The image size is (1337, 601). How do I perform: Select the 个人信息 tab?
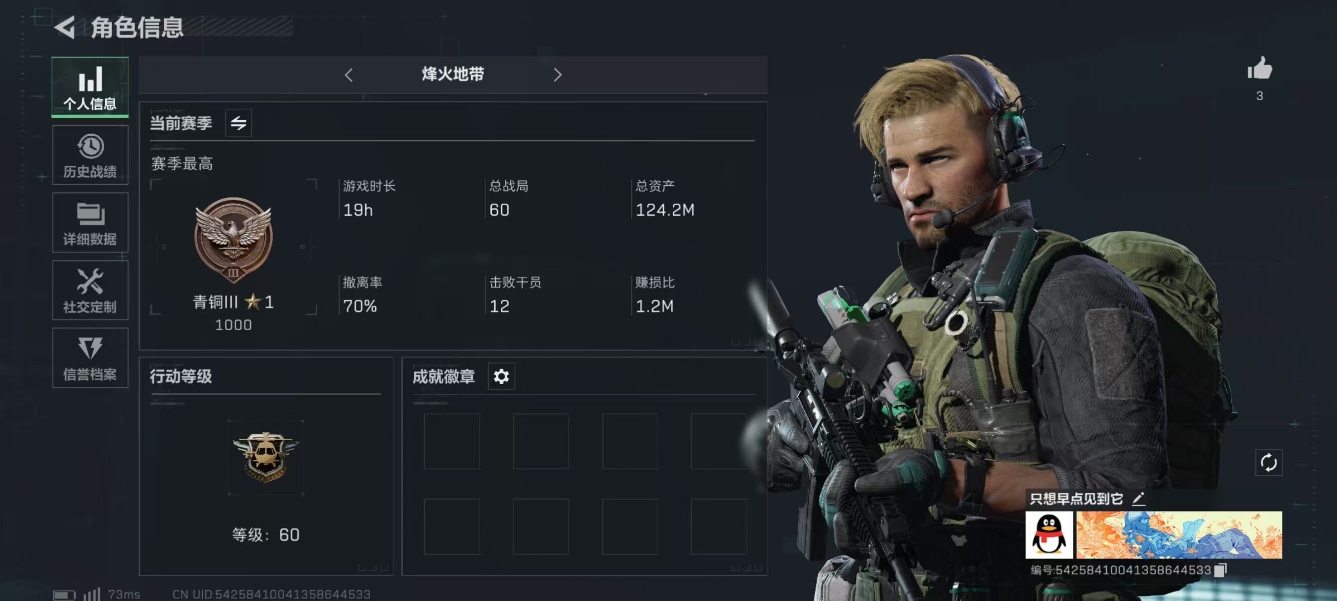pos(90,87)
